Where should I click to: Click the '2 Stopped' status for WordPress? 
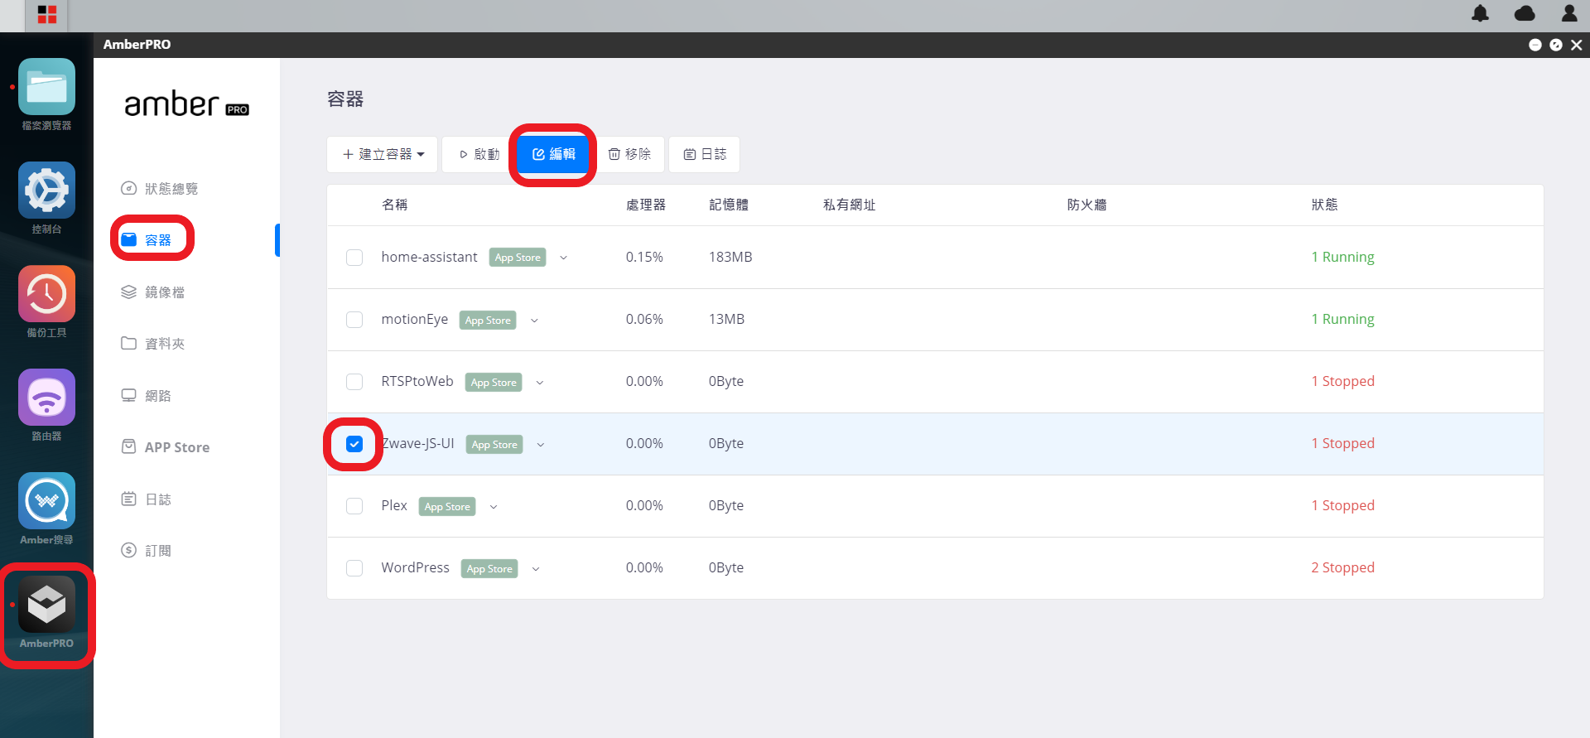pyautogui.click(x=1342, y=568)
